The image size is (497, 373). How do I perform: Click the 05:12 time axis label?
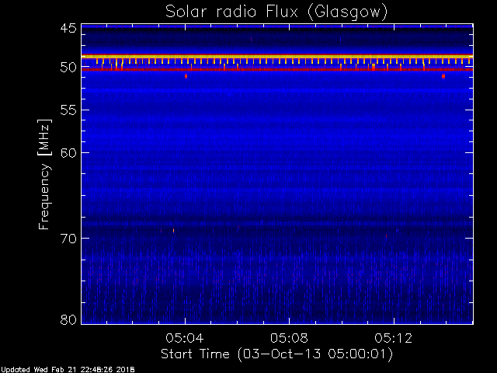point(394,338)
